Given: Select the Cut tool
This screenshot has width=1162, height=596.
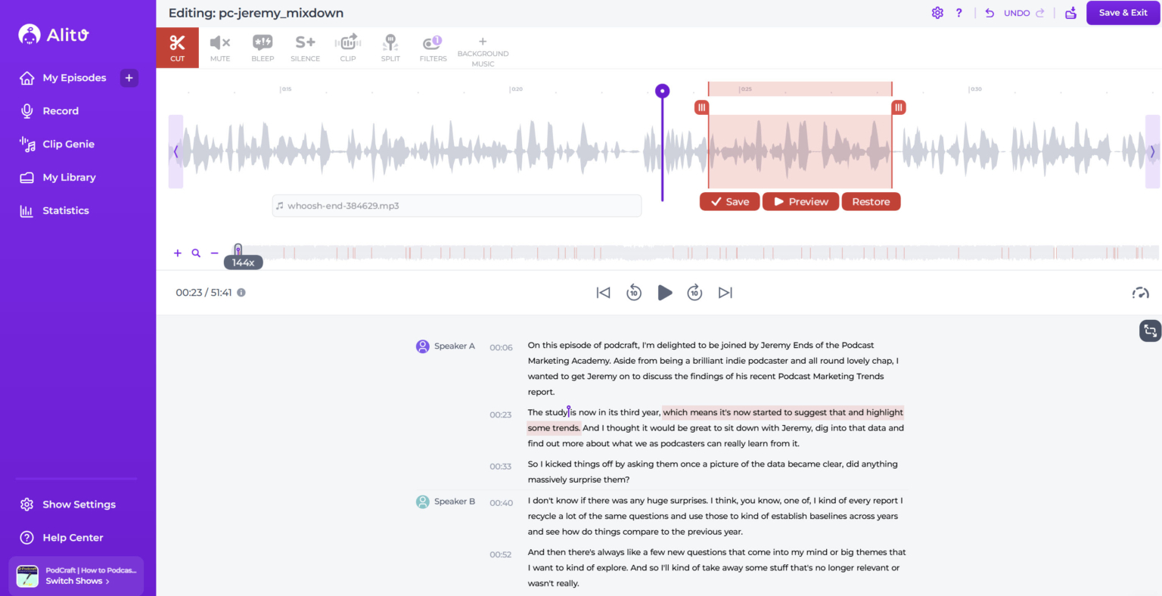Looking at the screenshot, I should [178, 48].
